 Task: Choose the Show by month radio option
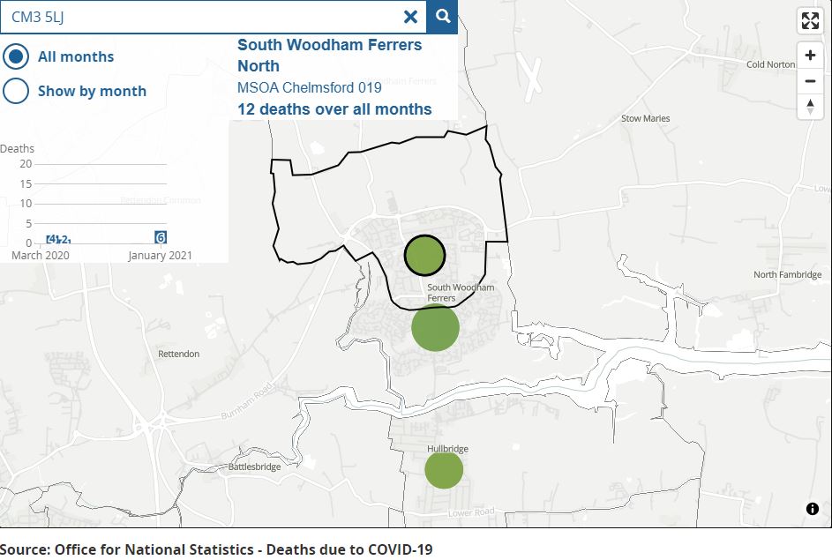coord(16,91)
